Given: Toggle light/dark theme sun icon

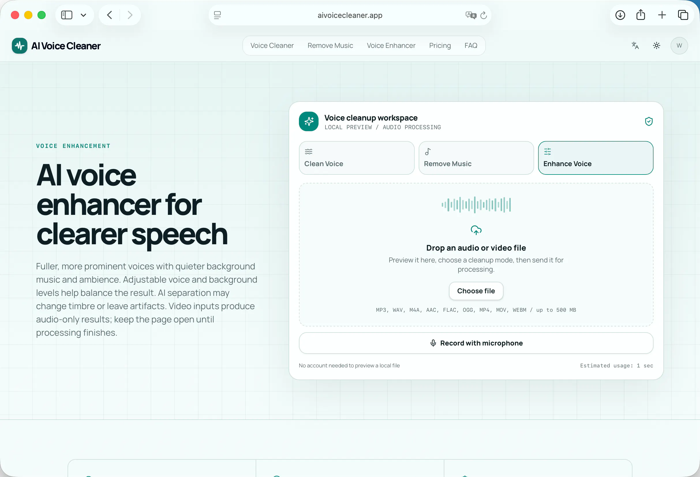Looking at the screenshot, I should (x=657, y=46).
